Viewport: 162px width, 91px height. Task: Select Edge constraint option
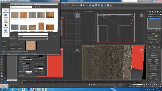click(154, 78)
